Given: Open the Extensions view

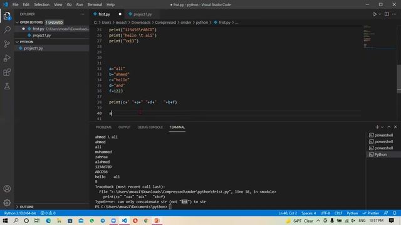Looking at the screenshot, I should coord(7,72).
